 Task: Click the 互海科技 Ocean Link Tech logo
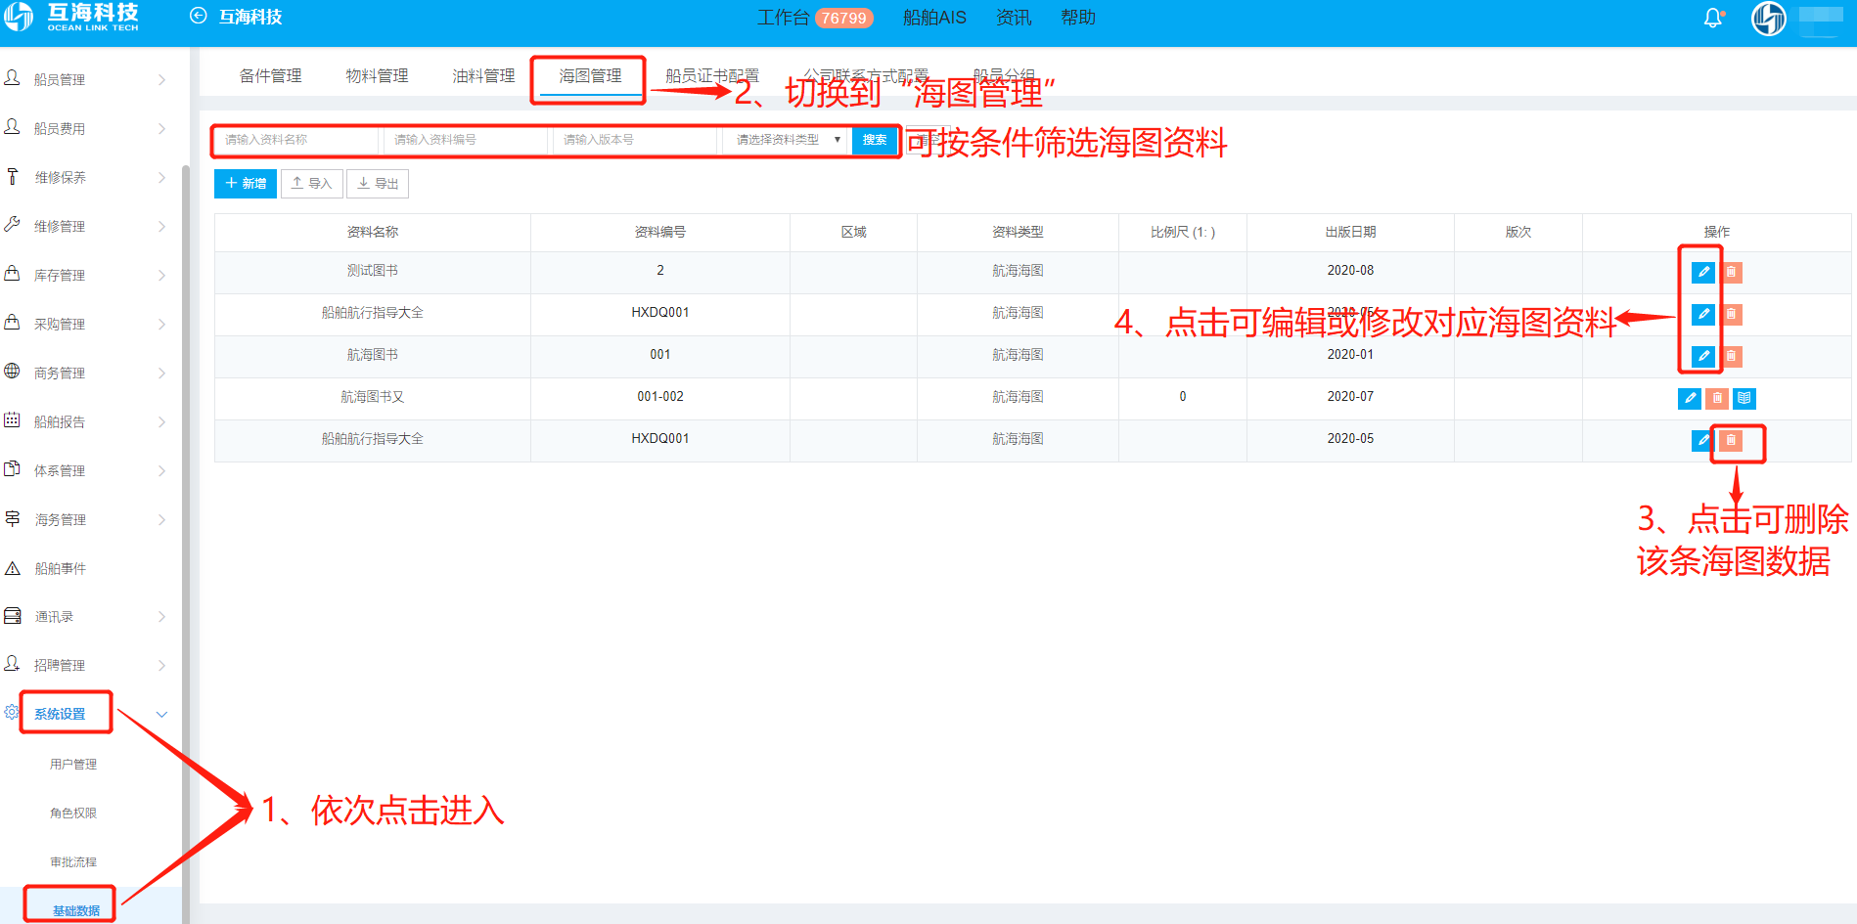tap(70, 17)
